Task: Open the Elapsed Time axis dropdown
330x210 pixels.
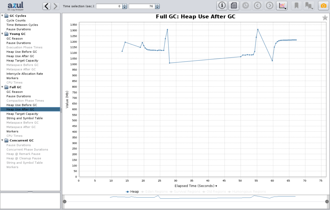Action: click(216, 186)
